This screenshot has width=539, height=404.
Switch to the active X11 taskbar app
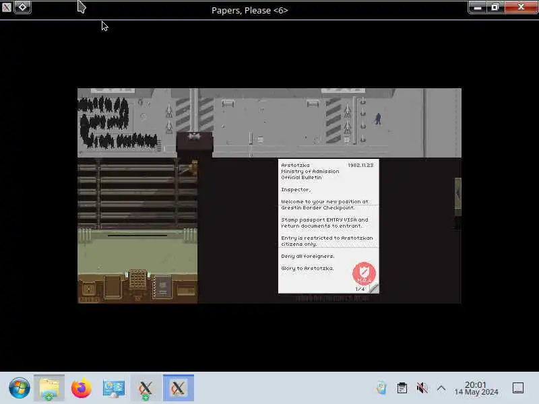(x=178, y=388)
